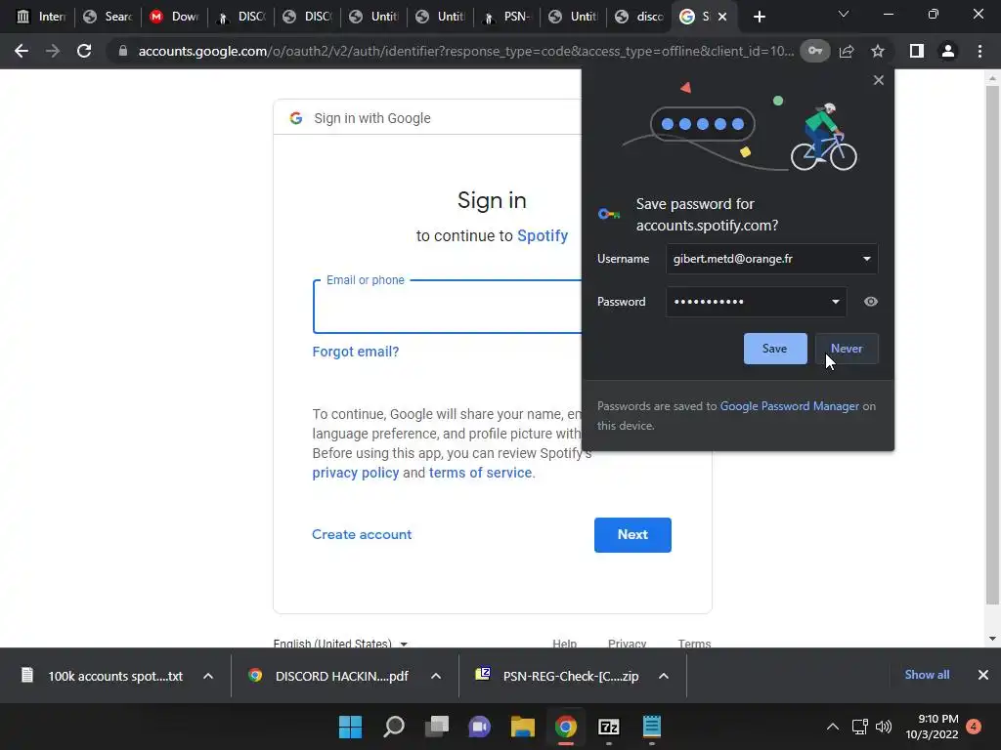Show password with the eye icon
The image size is (1001, 750).
[871, 302]
